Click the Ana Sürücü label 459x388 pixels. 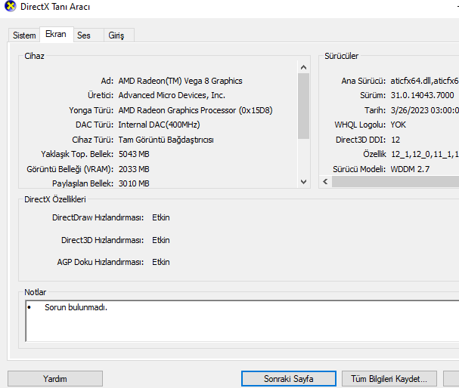(x=364, y=81)
